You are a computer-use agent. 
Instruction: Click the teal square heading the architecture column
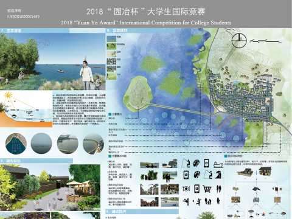click(x=225, y=156)
